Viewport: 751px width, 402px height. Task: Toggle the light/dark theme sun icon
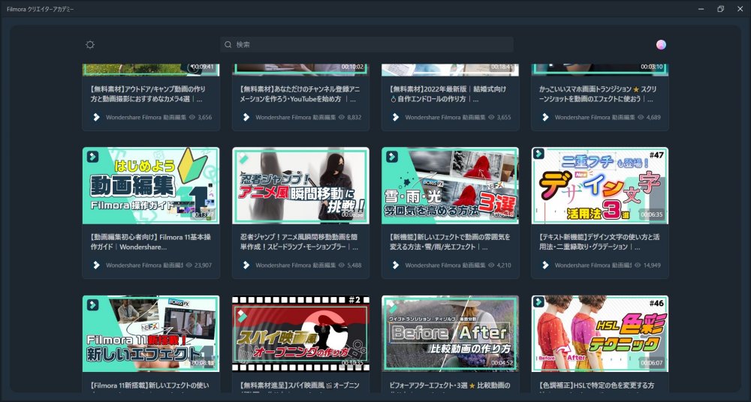(90, 44)
